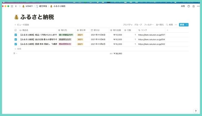This screenshot has width=202, height=116.
Task: Uncheck the 熊本 馬刺し row checkbox
Action: tap(16, 44)
